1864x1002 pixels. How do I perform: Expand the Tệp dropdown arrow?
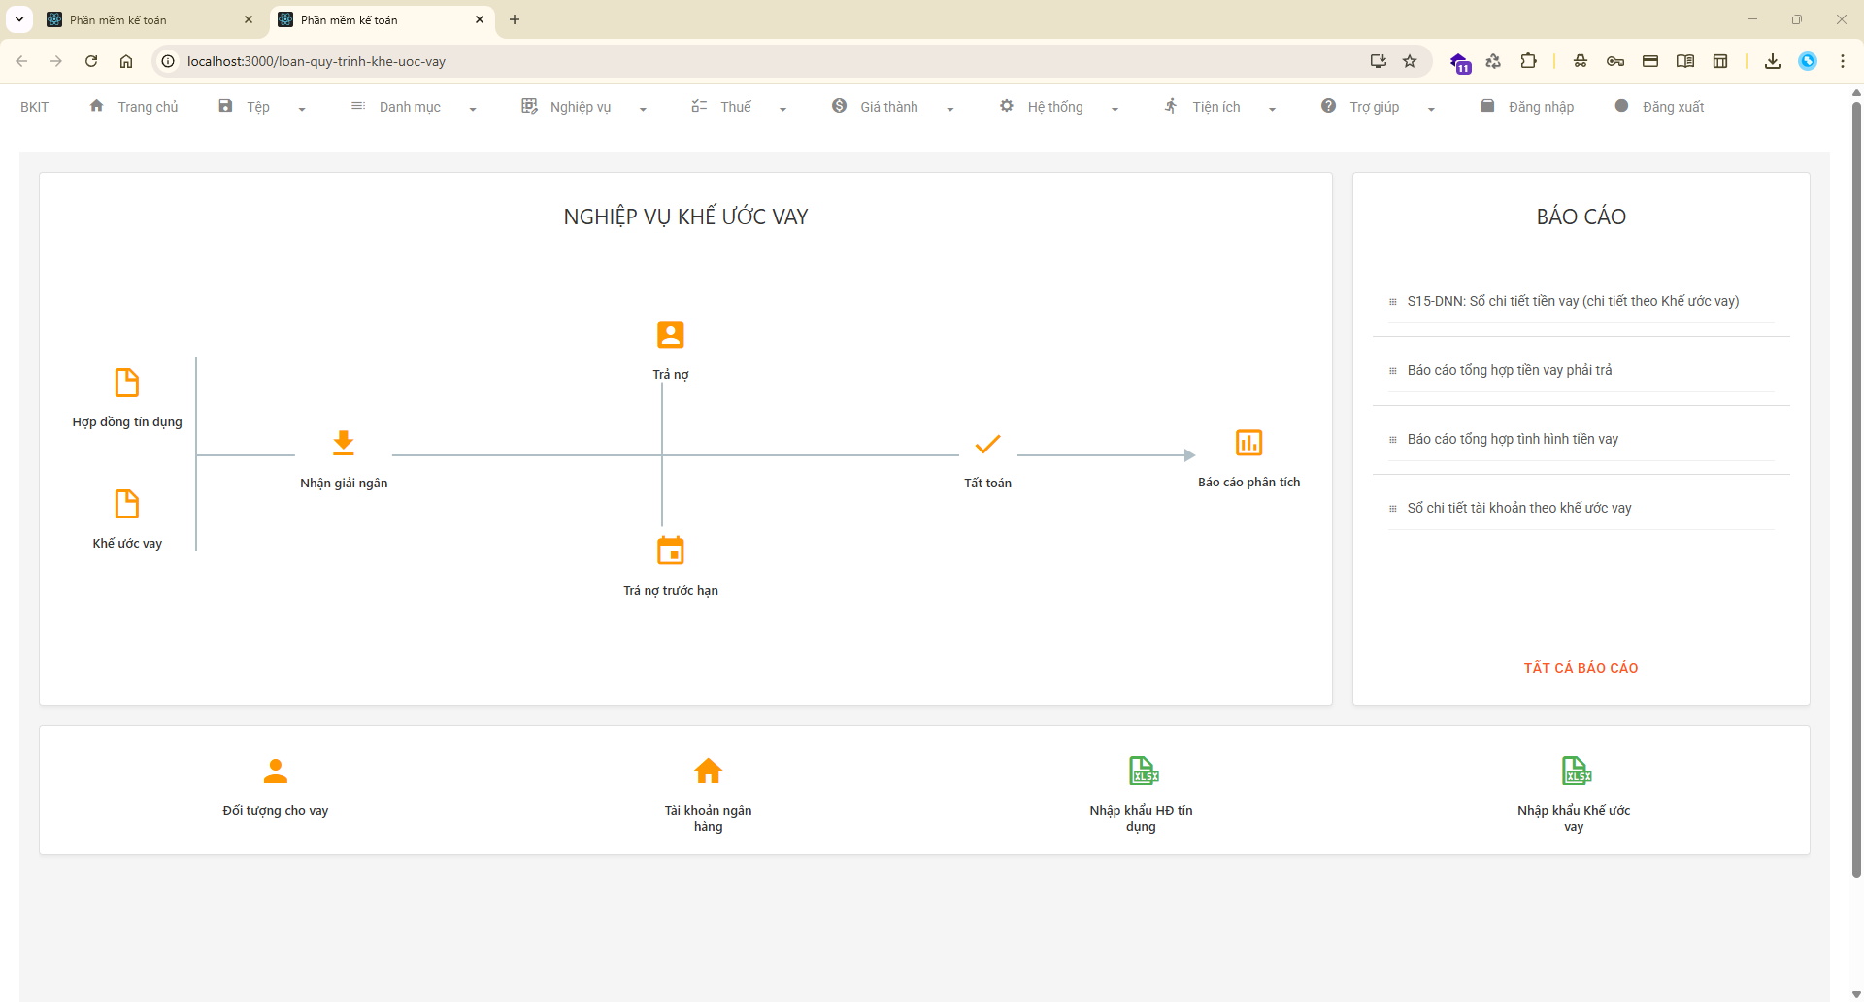click(x=302, y=109)
